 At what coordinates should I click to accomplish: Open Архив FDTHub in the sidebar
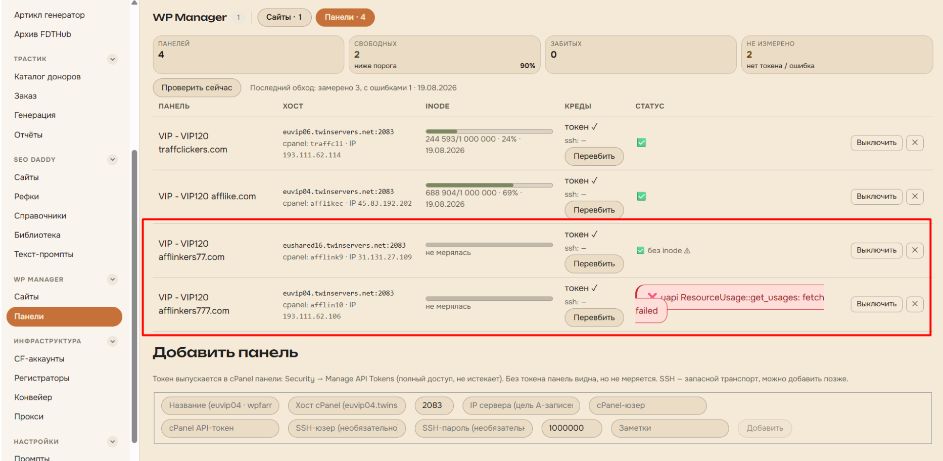tap(42, 34)
